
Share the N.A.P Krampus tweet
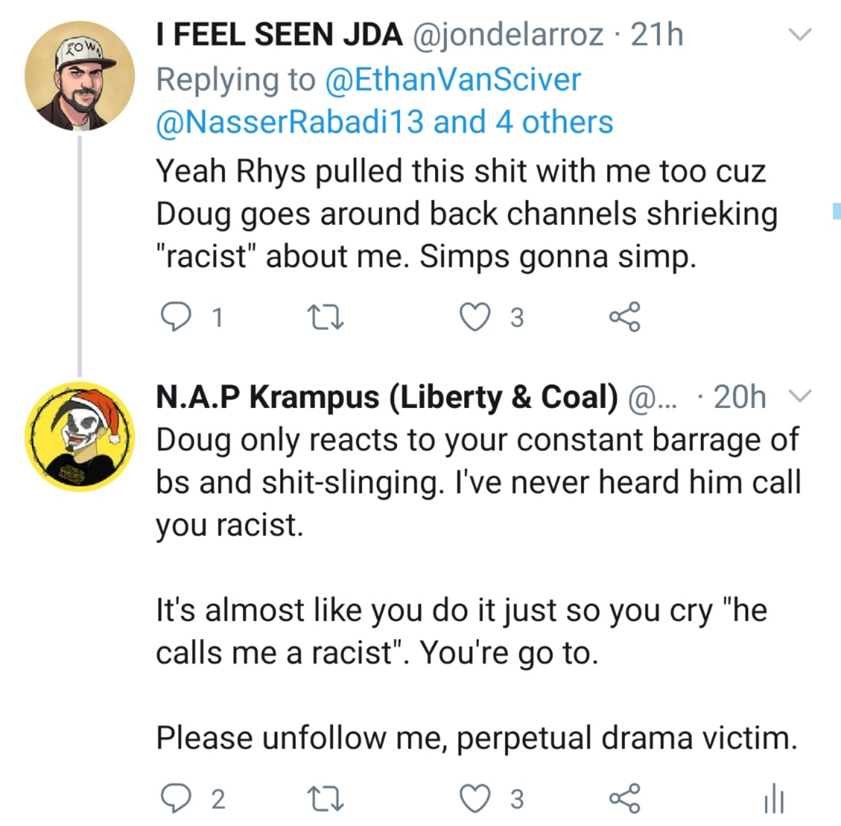[x=625, y=799]
